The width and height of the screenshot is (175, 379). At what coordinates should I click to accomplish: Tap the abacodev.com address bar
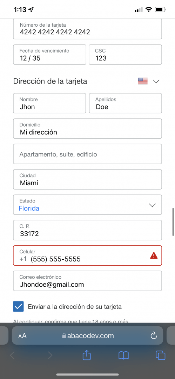[88, 335]
